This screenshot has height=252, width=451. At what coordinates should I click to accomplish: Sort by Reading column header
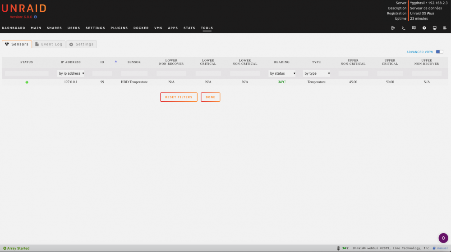coord(282,62)
